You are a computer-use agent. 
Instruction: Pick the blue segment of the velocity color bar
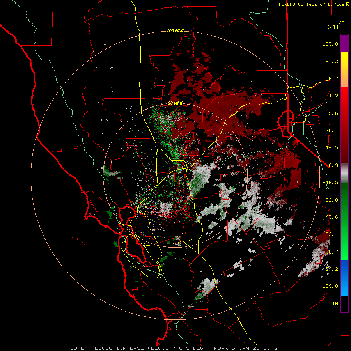coord(344,278)
